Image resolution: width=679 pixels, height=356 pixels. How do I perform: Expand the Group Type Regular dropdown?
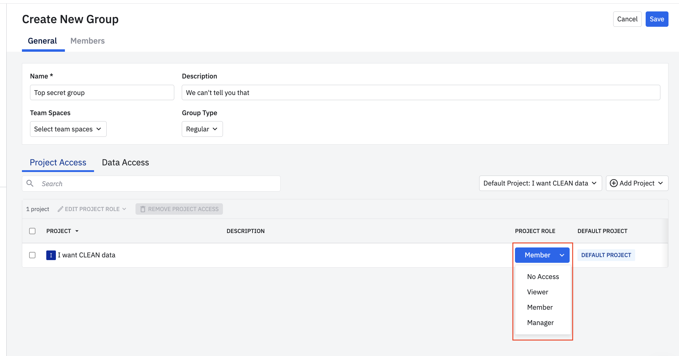[202, 129]
